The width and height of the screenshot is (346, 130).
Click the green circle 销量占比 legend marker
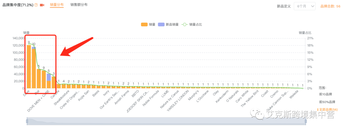(185, 24)
